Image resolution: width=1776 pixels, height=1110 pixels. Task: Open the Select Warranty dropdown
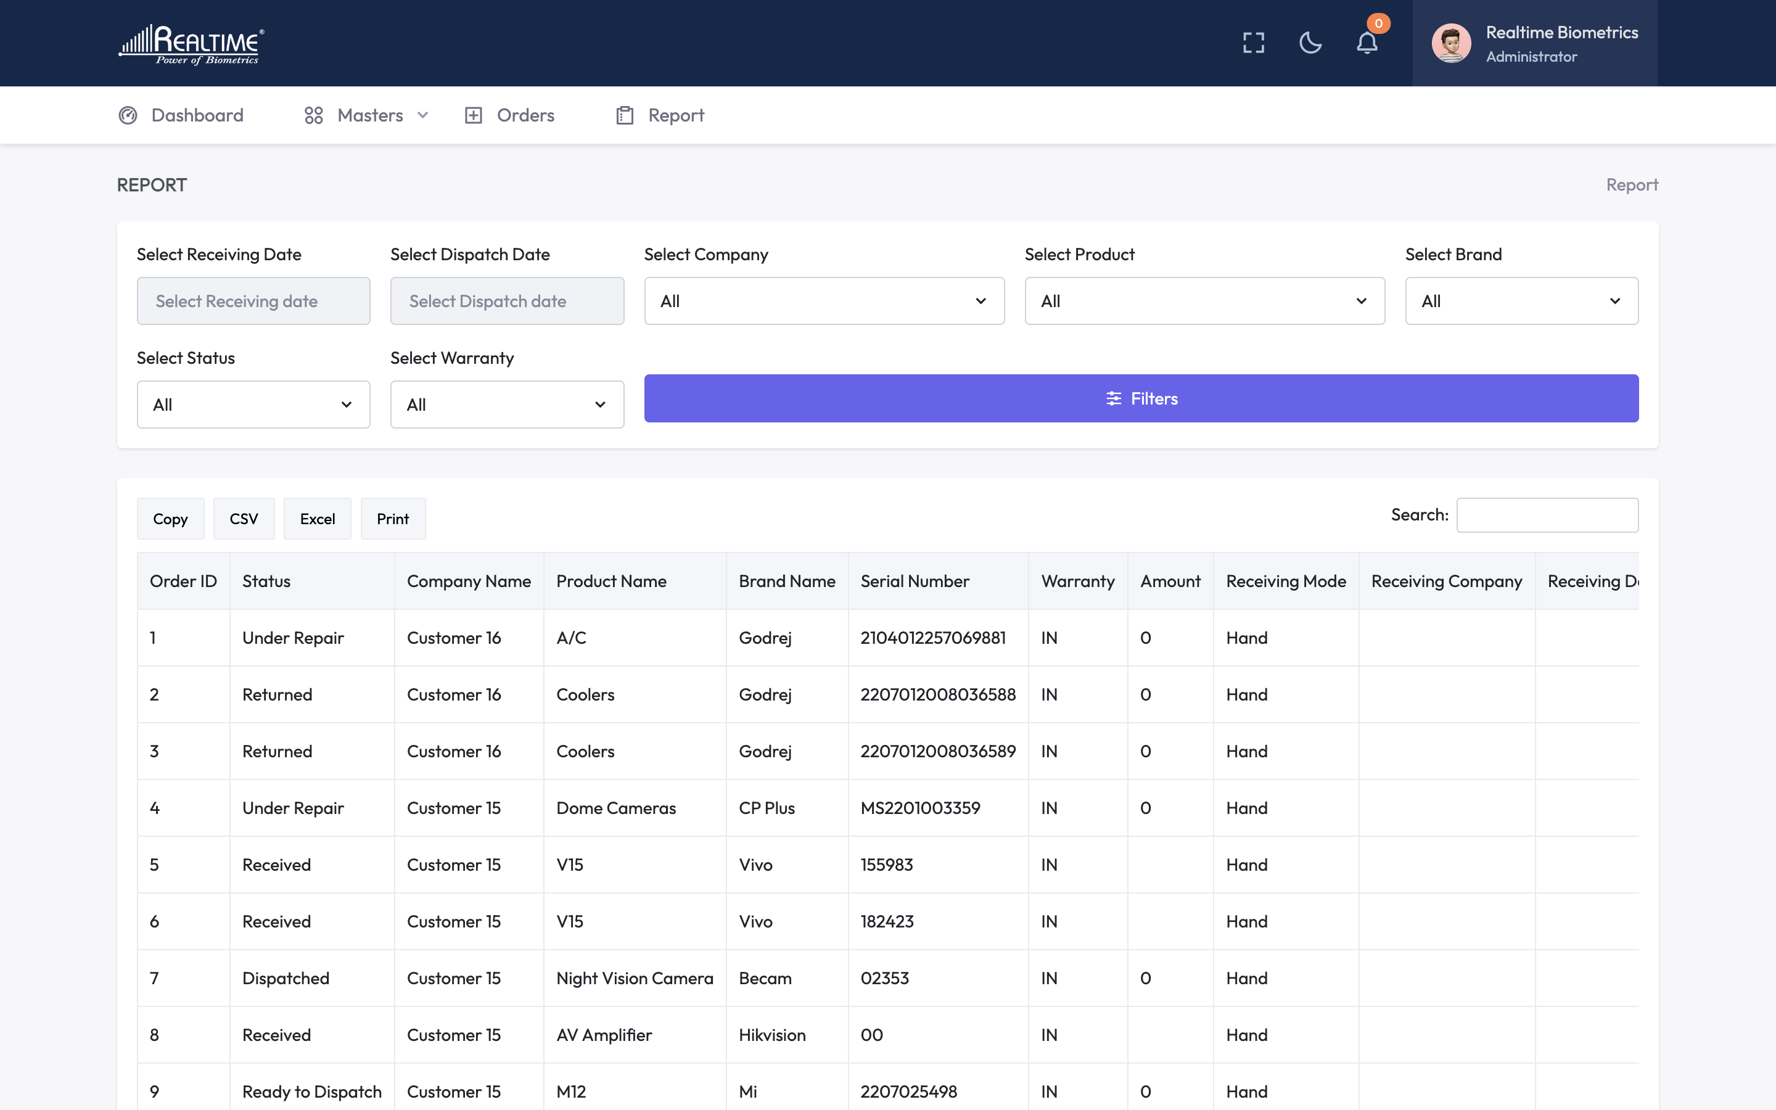pos(506,405)
